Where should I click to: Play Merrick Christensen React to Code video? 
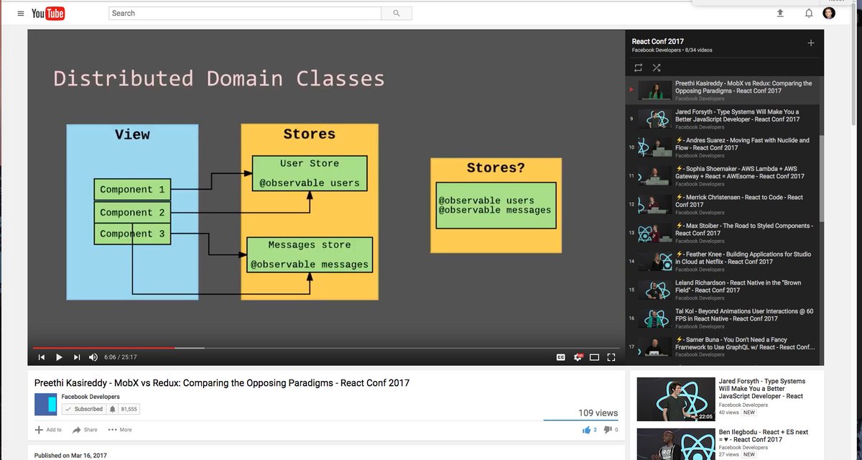[723, 204]
